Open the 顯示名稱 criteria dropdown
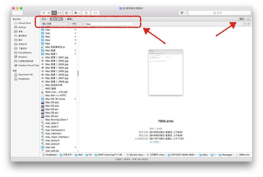 [55, 24]
